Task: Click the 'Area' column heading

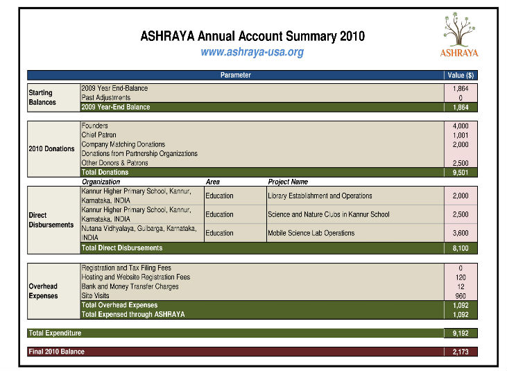Action: [x=213, y=182]
